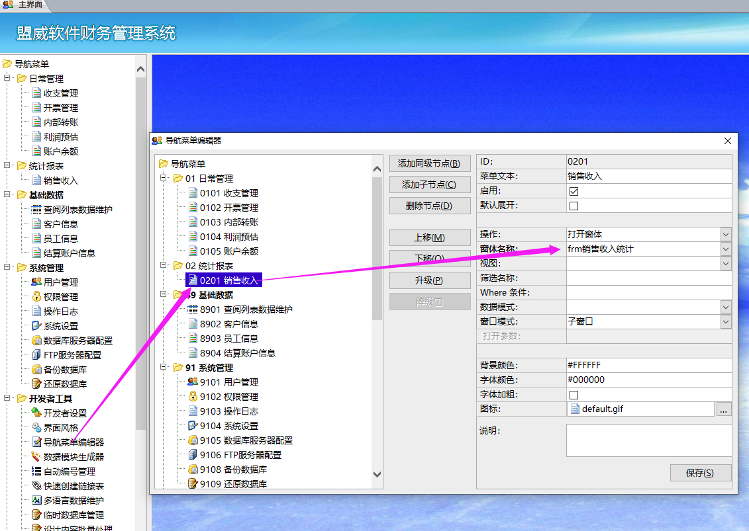Screen dimensions: 749x531
Task: Open 销售收入 in left navigation
Action: click(61, 181)
